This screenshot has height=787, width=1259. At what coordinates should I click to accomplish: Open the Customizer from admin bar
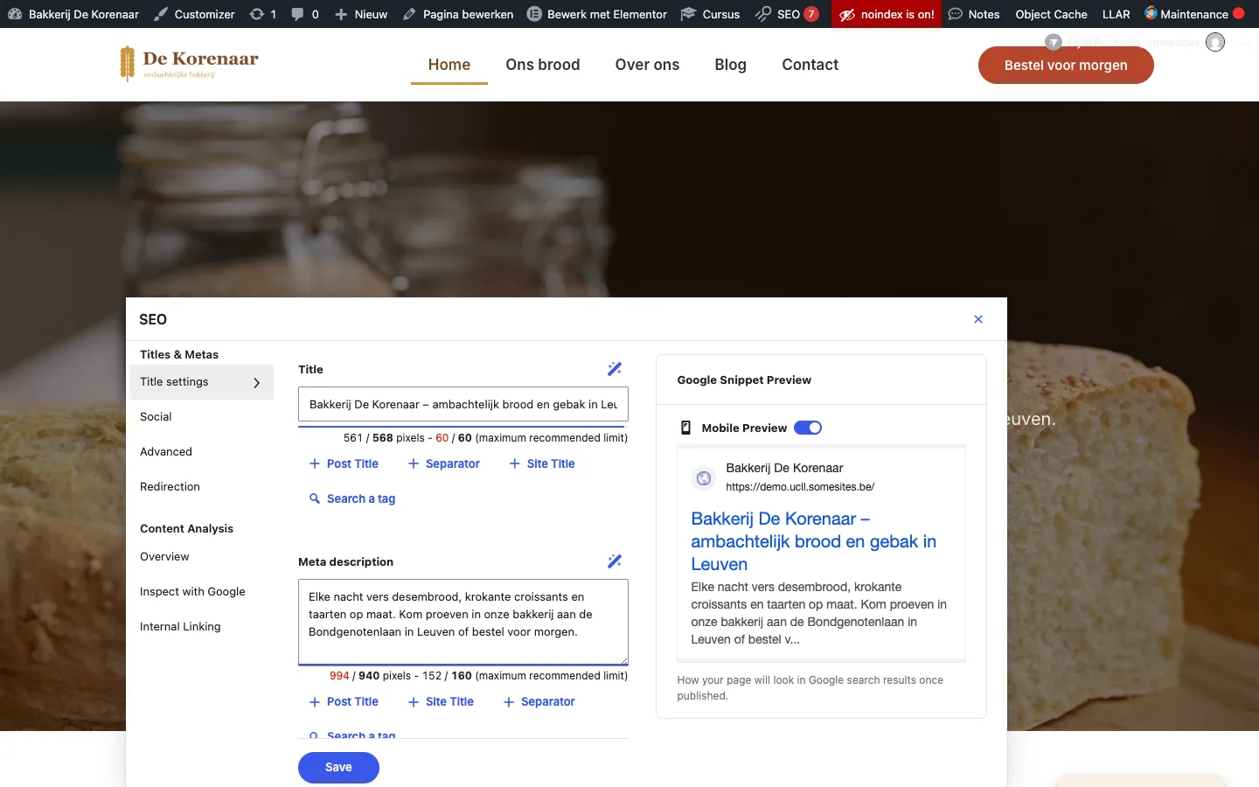[x=194, y=14]
